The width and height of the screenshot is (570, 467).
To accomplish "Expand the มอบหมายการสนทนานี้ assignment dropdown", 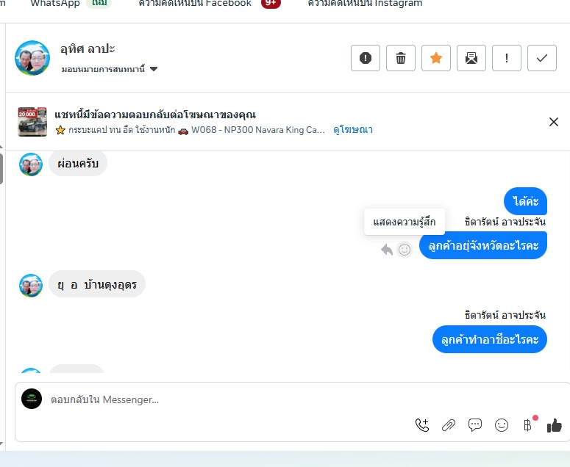I will (109, 69).
